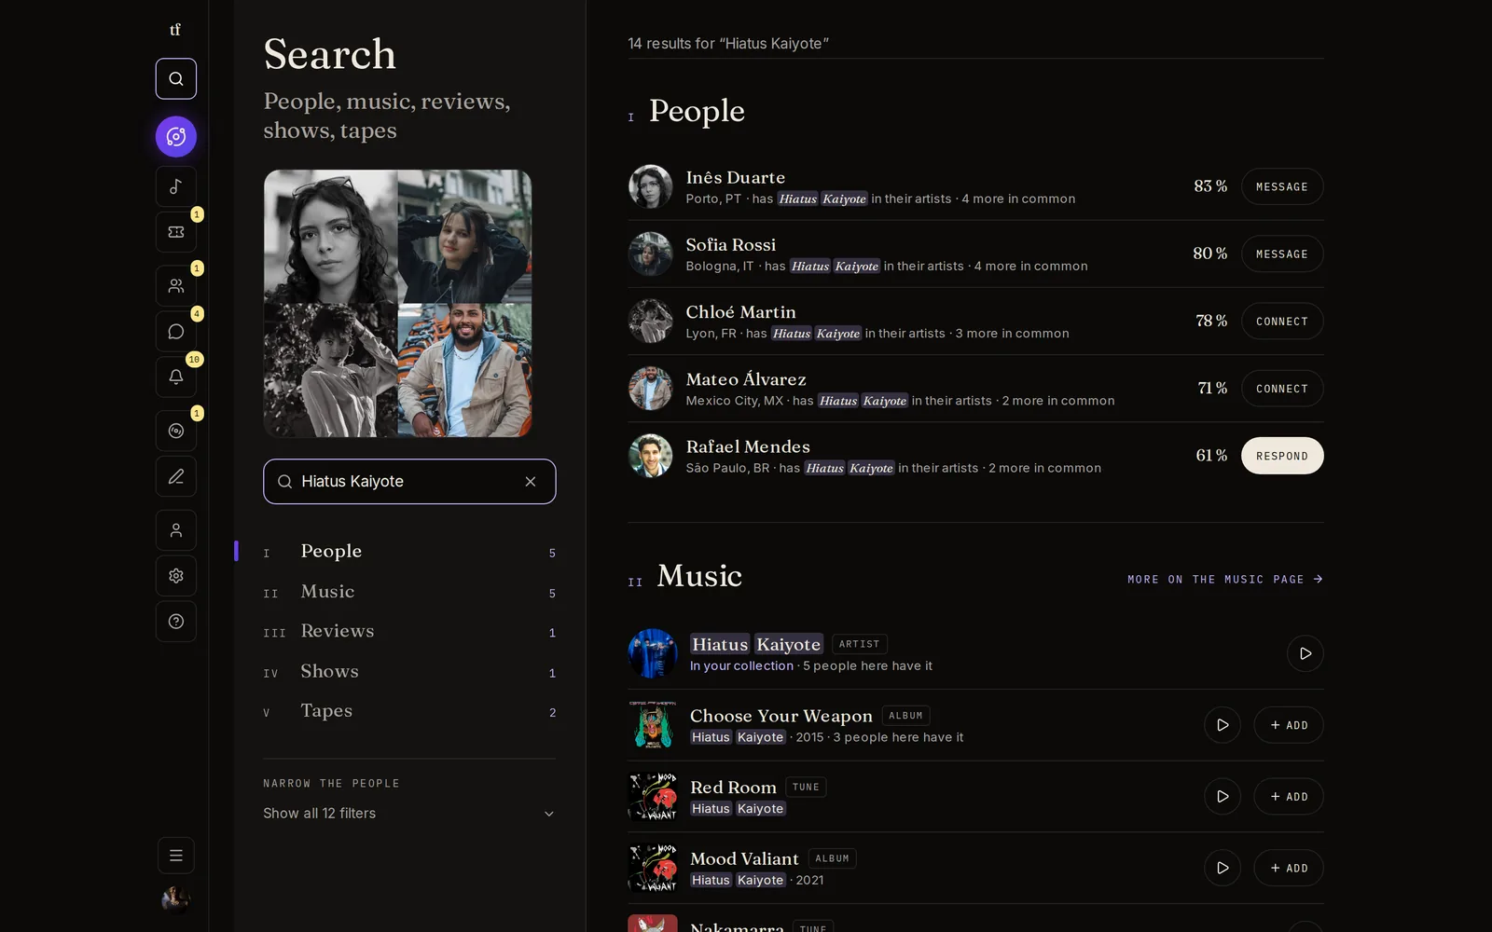Add Red Room to collection
This screenshot has height=932, width=1492.
point(1289,797)
